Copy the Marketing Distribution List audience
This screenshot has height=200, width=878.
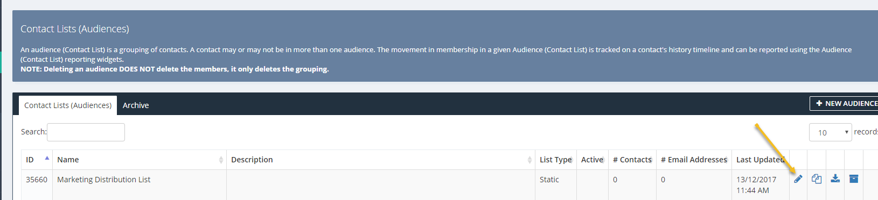pos(817,179)
